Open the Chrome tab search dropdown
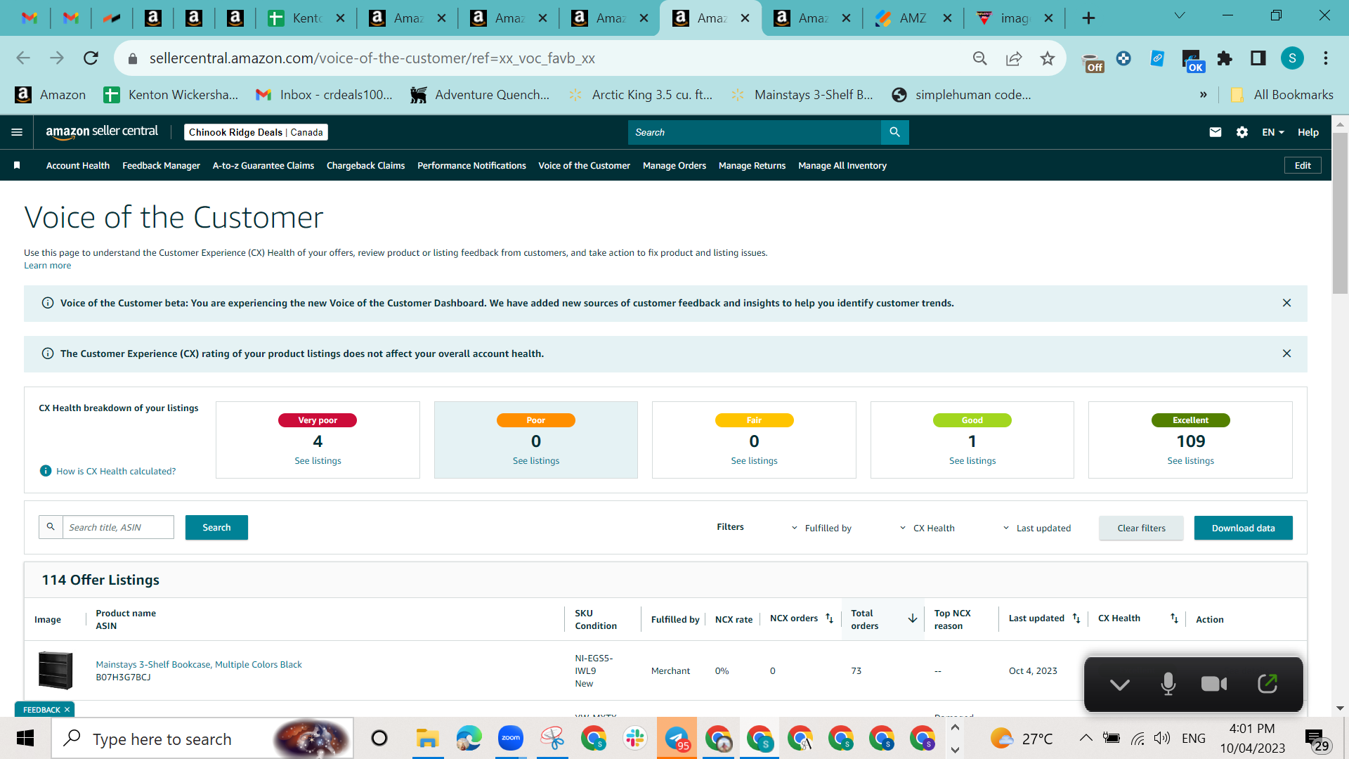 (1180, 15)
